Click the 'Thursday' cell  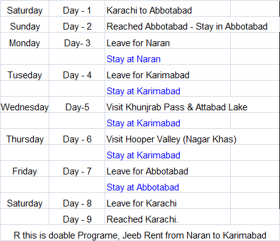coord(25,139)
